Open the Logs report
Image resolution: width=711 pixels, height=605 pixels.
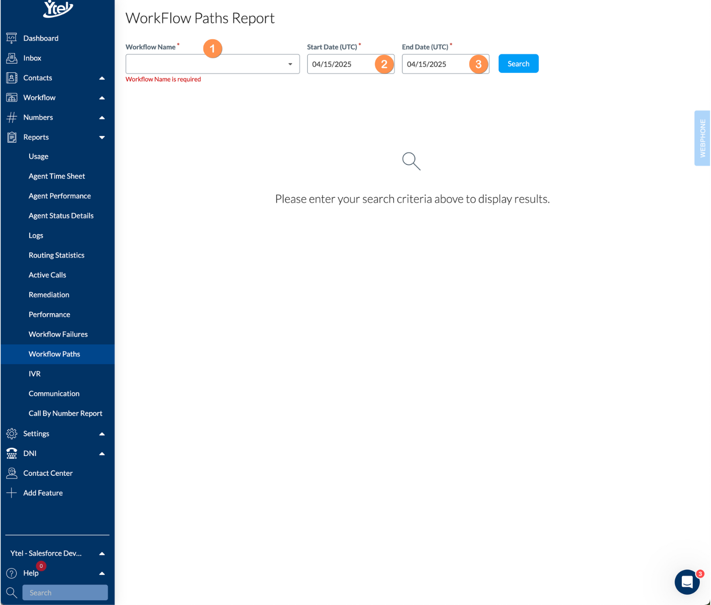tap(36, 235)
